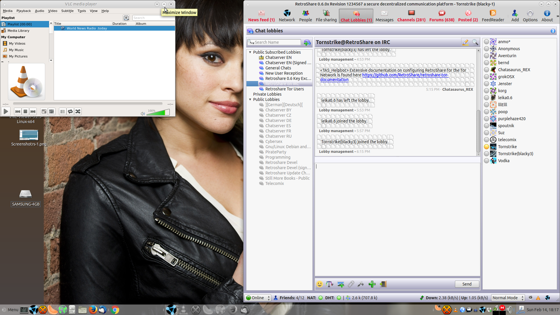560x315 pixels.
Task: Expand the RetroShare toolbar overflow chevron
Action: click(558, 16)
